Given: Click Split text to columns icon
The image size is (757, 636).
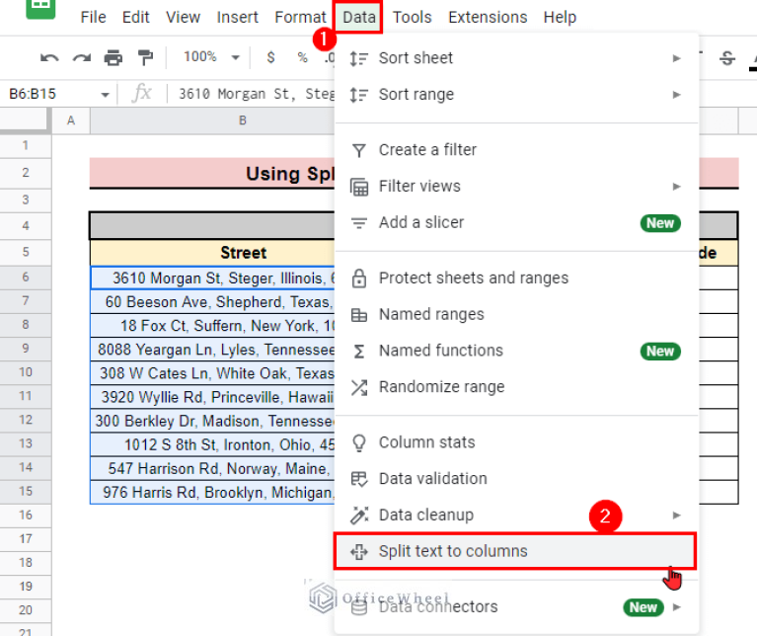Looking at the screenshot, I should point(358,551).
